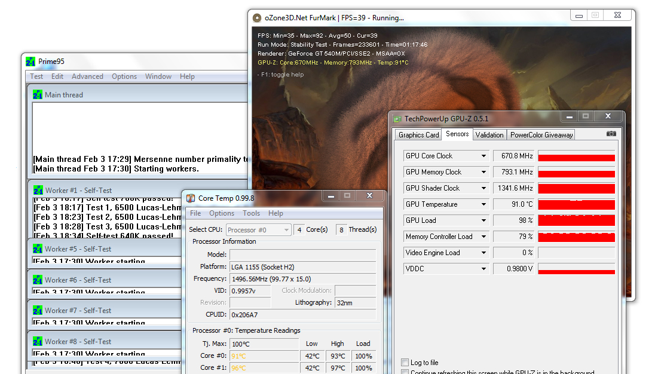Screen dimensions: 658x374
Task: Open the Prime95 Edit menu
Action: coord(57,76)
